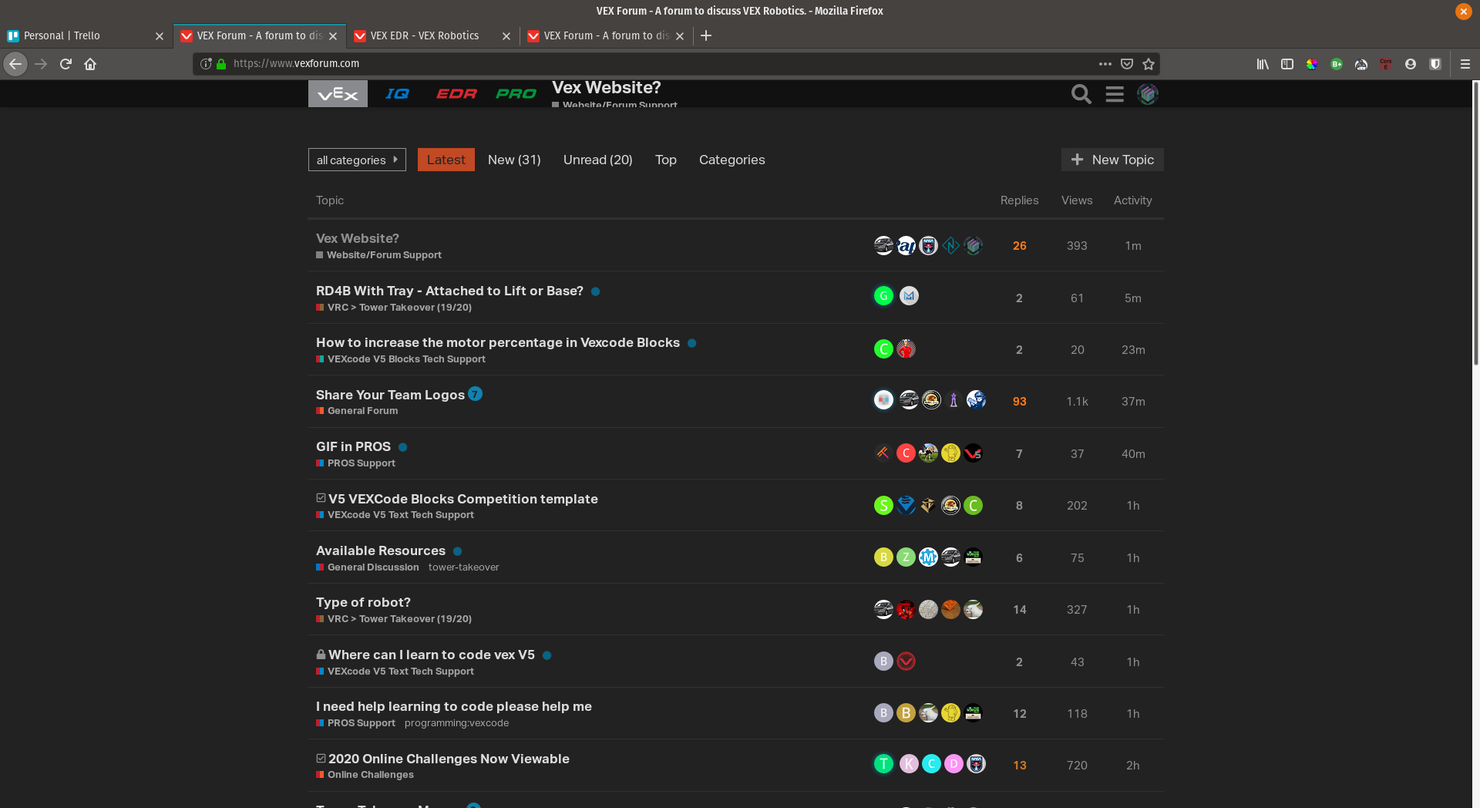Click the green S avatar in V5 VEXCode row
This screenshot has height=808, width=1480.
[883, 505]
